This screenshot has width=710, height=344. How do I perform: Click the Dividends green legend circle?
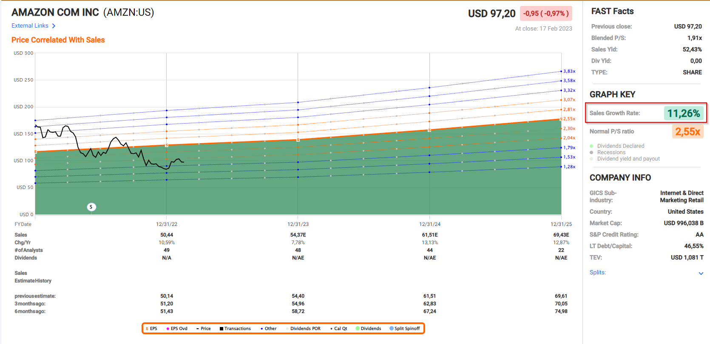[358, 328]
